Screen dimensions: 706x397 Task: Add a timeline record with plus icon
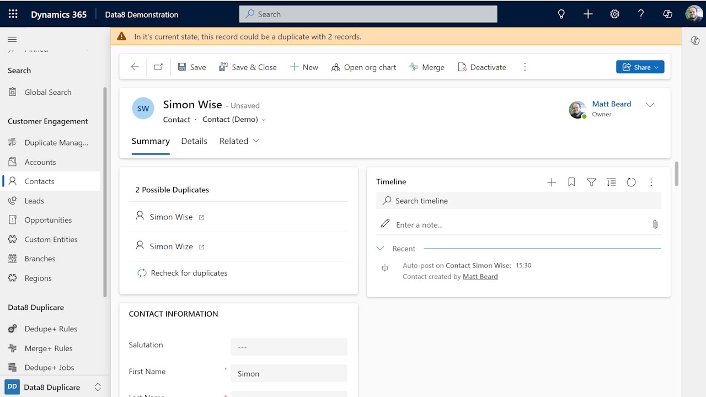pos(552,182)
